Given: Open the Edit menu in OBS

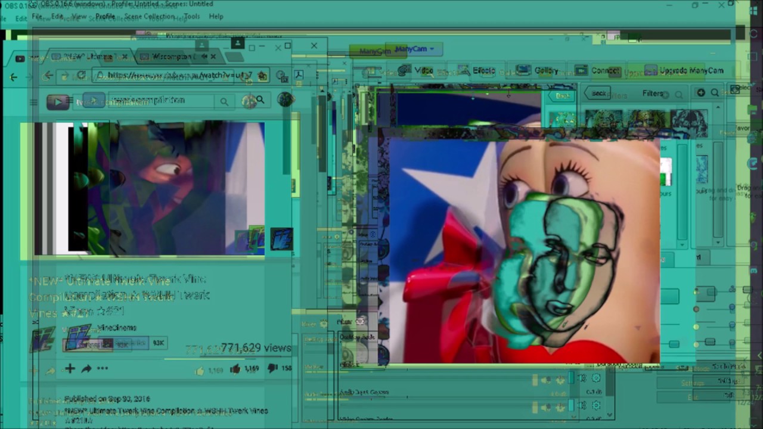Looking at the screenshot, I should point(57,17).
